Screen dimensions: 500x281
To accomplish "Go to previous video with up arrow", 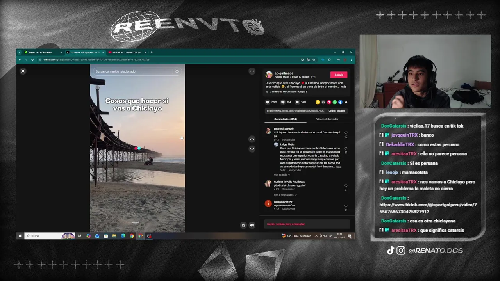I will coord(252,139).
